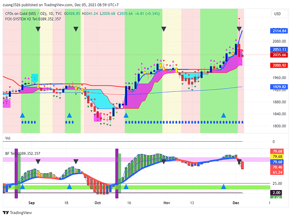Viewport: 292px width, 218px height.
Task: Click the published-by header text at top
Action: pyautogui.click(x=60, y=5)
